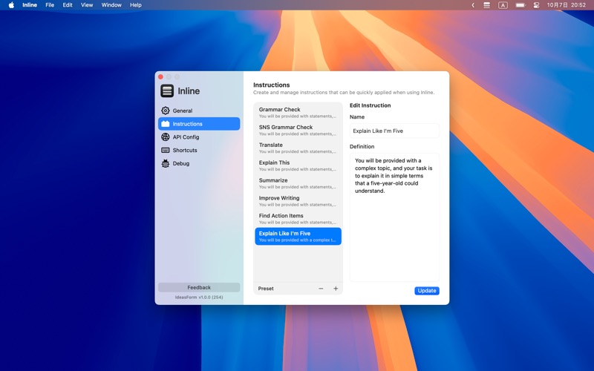The height and width of the screenshot is (371, 594).
Task: Select the Shortcuts keyboard icon
Action: [166, 151]
